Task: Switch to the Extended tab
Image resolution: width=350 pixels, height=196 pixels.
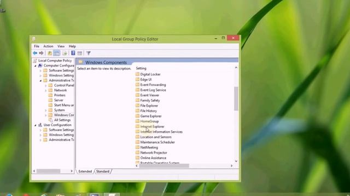Action: pyautogui.click(x=85, y=171)
